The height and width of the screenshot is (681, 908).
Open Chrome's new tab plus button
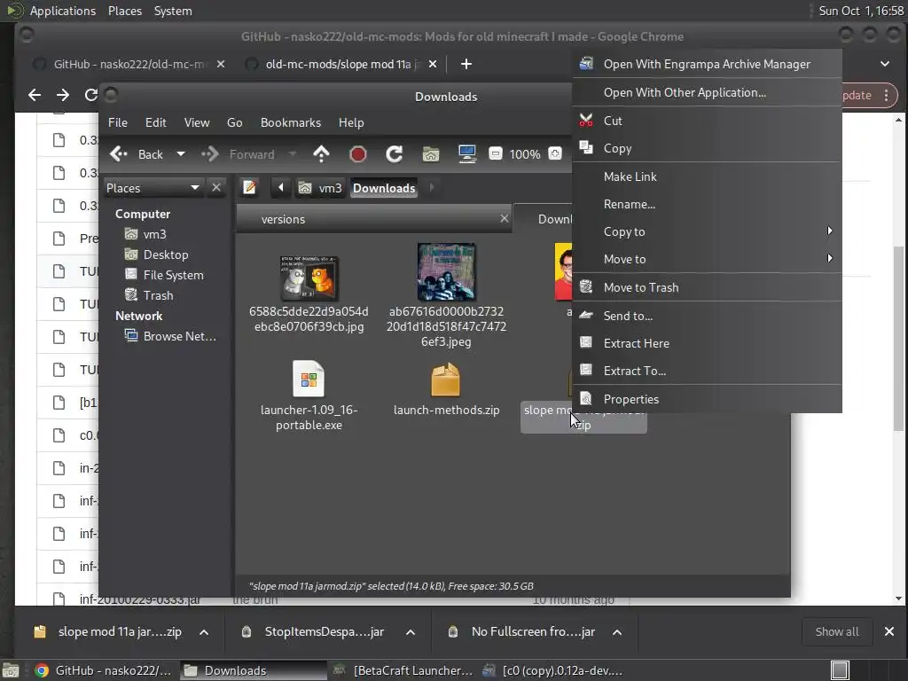[x=466, y=64]
